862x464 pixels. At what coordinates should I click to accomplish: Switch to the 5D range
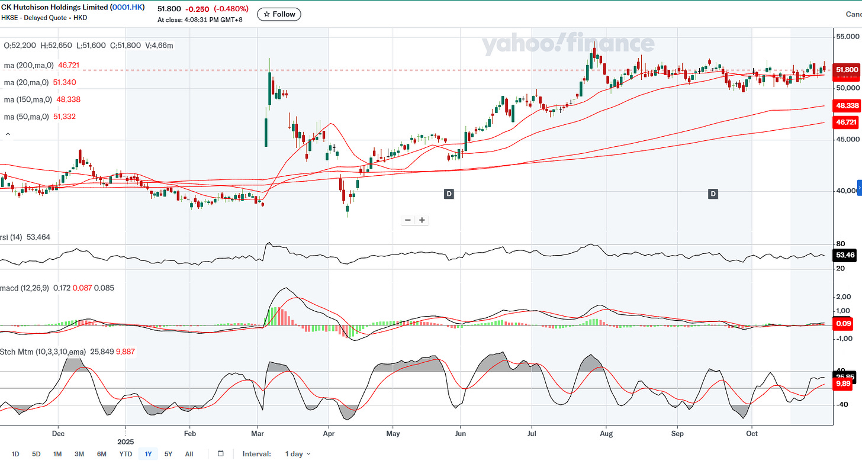(36, 454)
